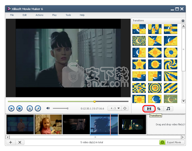Choose the diagonal stripes transition
This screenshot has width=192, height=151.
(170, 88)
